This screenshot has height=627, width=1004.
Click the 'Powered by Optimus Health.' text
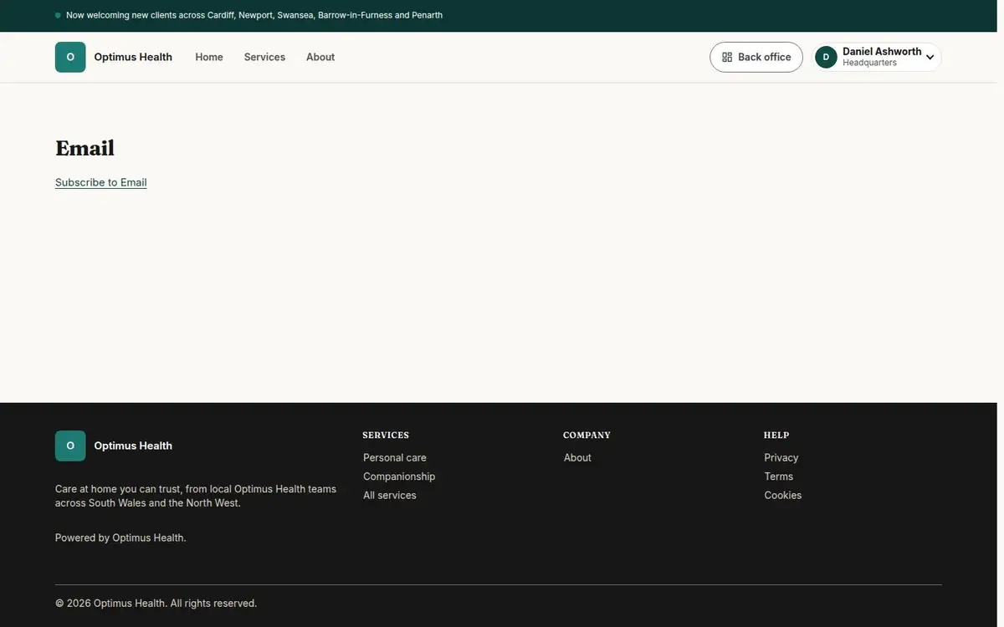point(120,538)
